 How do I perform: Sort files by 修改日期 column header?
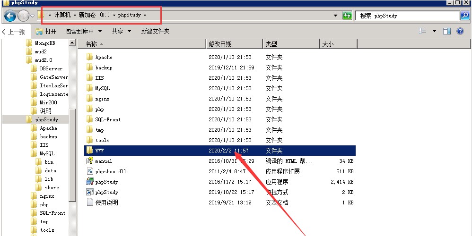[x=234, y=44]
